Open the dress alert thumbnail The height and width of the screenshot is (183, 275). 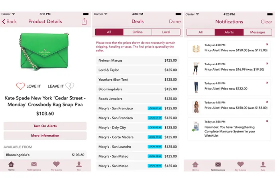tap(196, 107)
